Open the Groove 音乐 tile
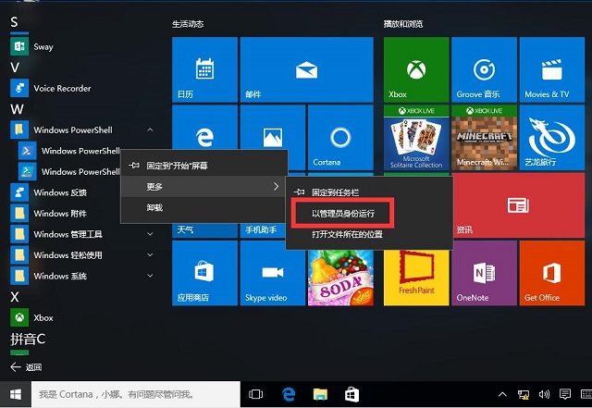Screen dimensions: 592x408 pyautogui.click(x=484, y=69)
